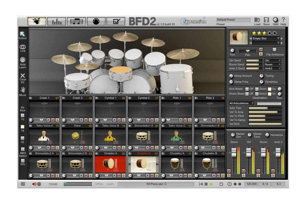This screenshot has height=203, width=306.
Task: Click the Dynamics knob
Action: [261, 82]
